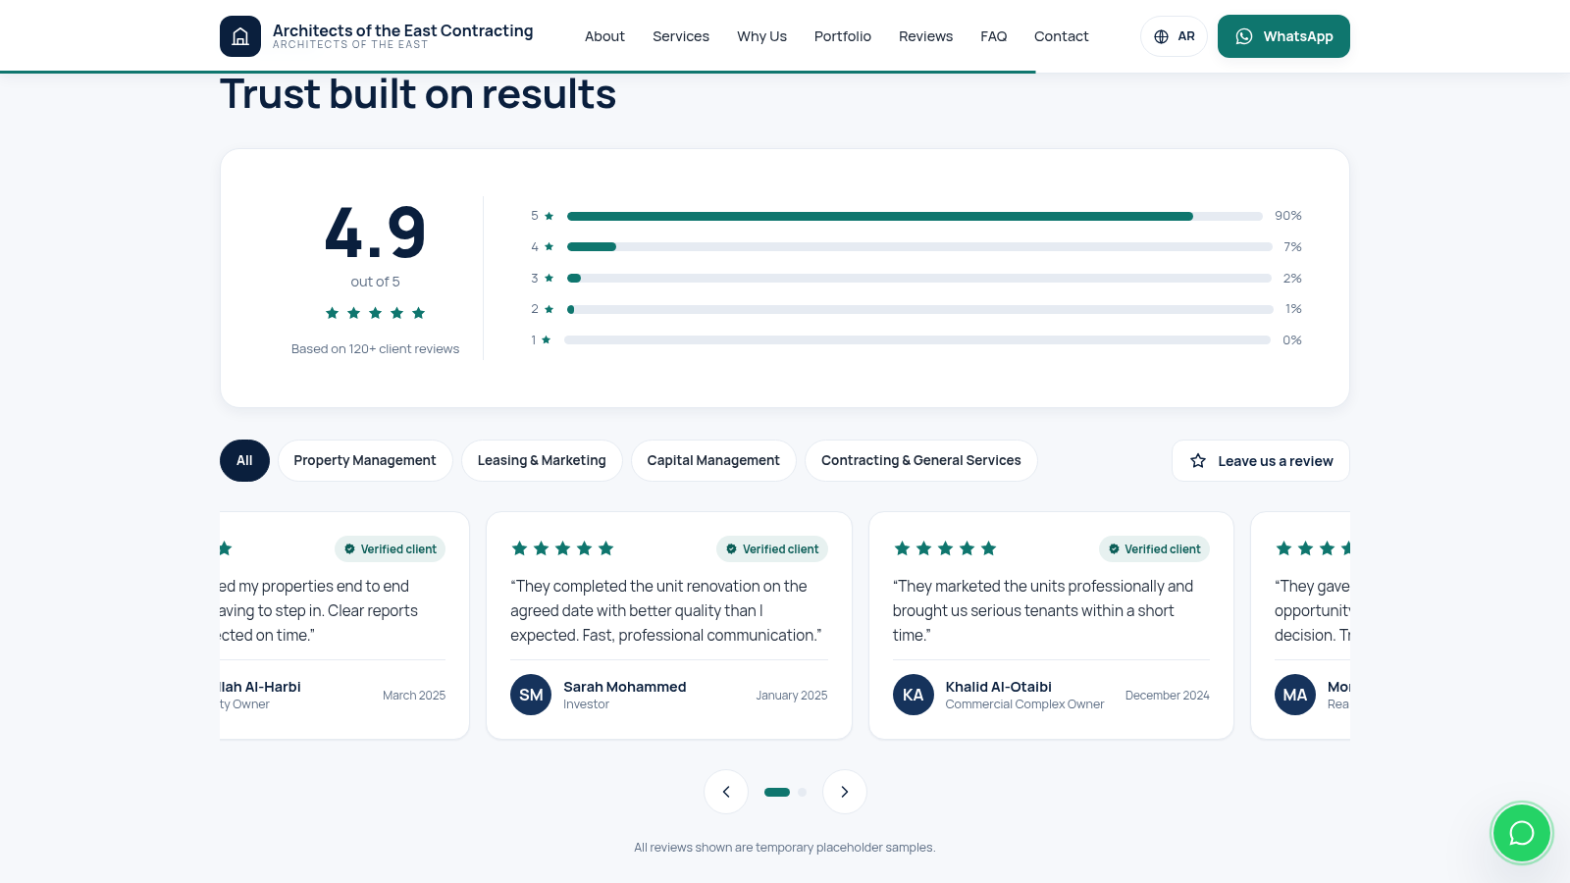Click "December 2024" review date

(x=1167, y=696)
